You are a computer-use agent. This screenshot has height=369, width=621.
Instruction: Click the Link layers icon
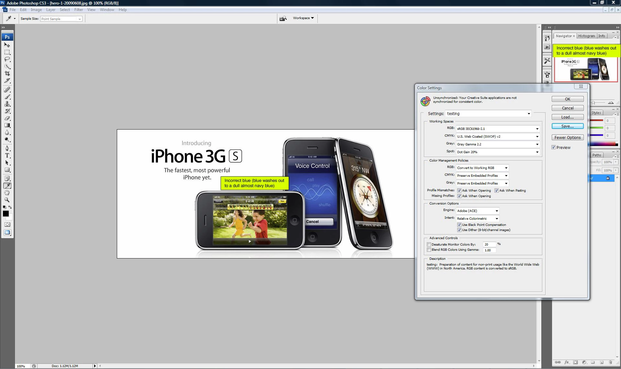point(558,362)
